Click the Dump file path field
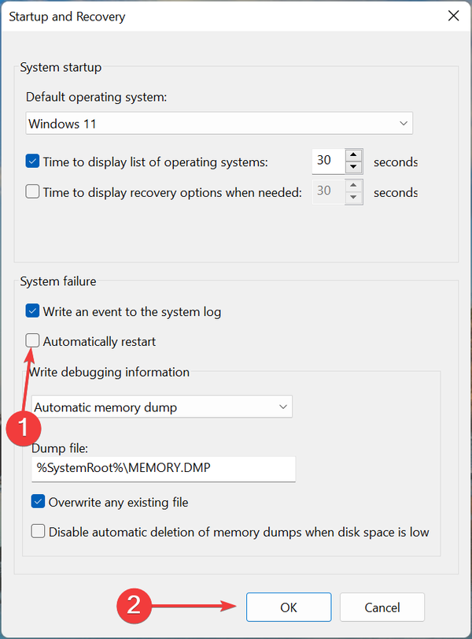Image resolution: width=472 pixels, height=639 pixels. pyautogui.click(x=163, y=468)
